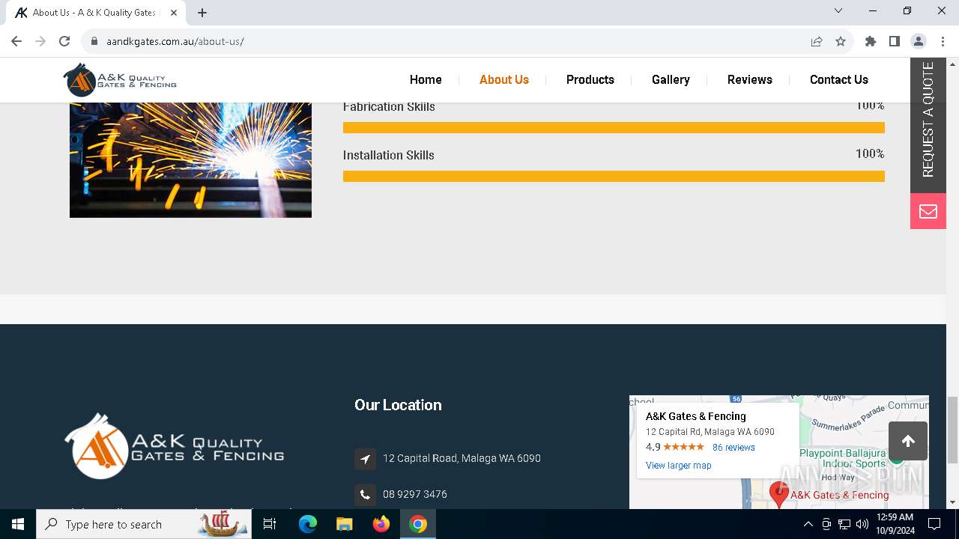
Task: Click the phone number 08 9297 3476
Action: pyautogui.click(x=415, y=494)
